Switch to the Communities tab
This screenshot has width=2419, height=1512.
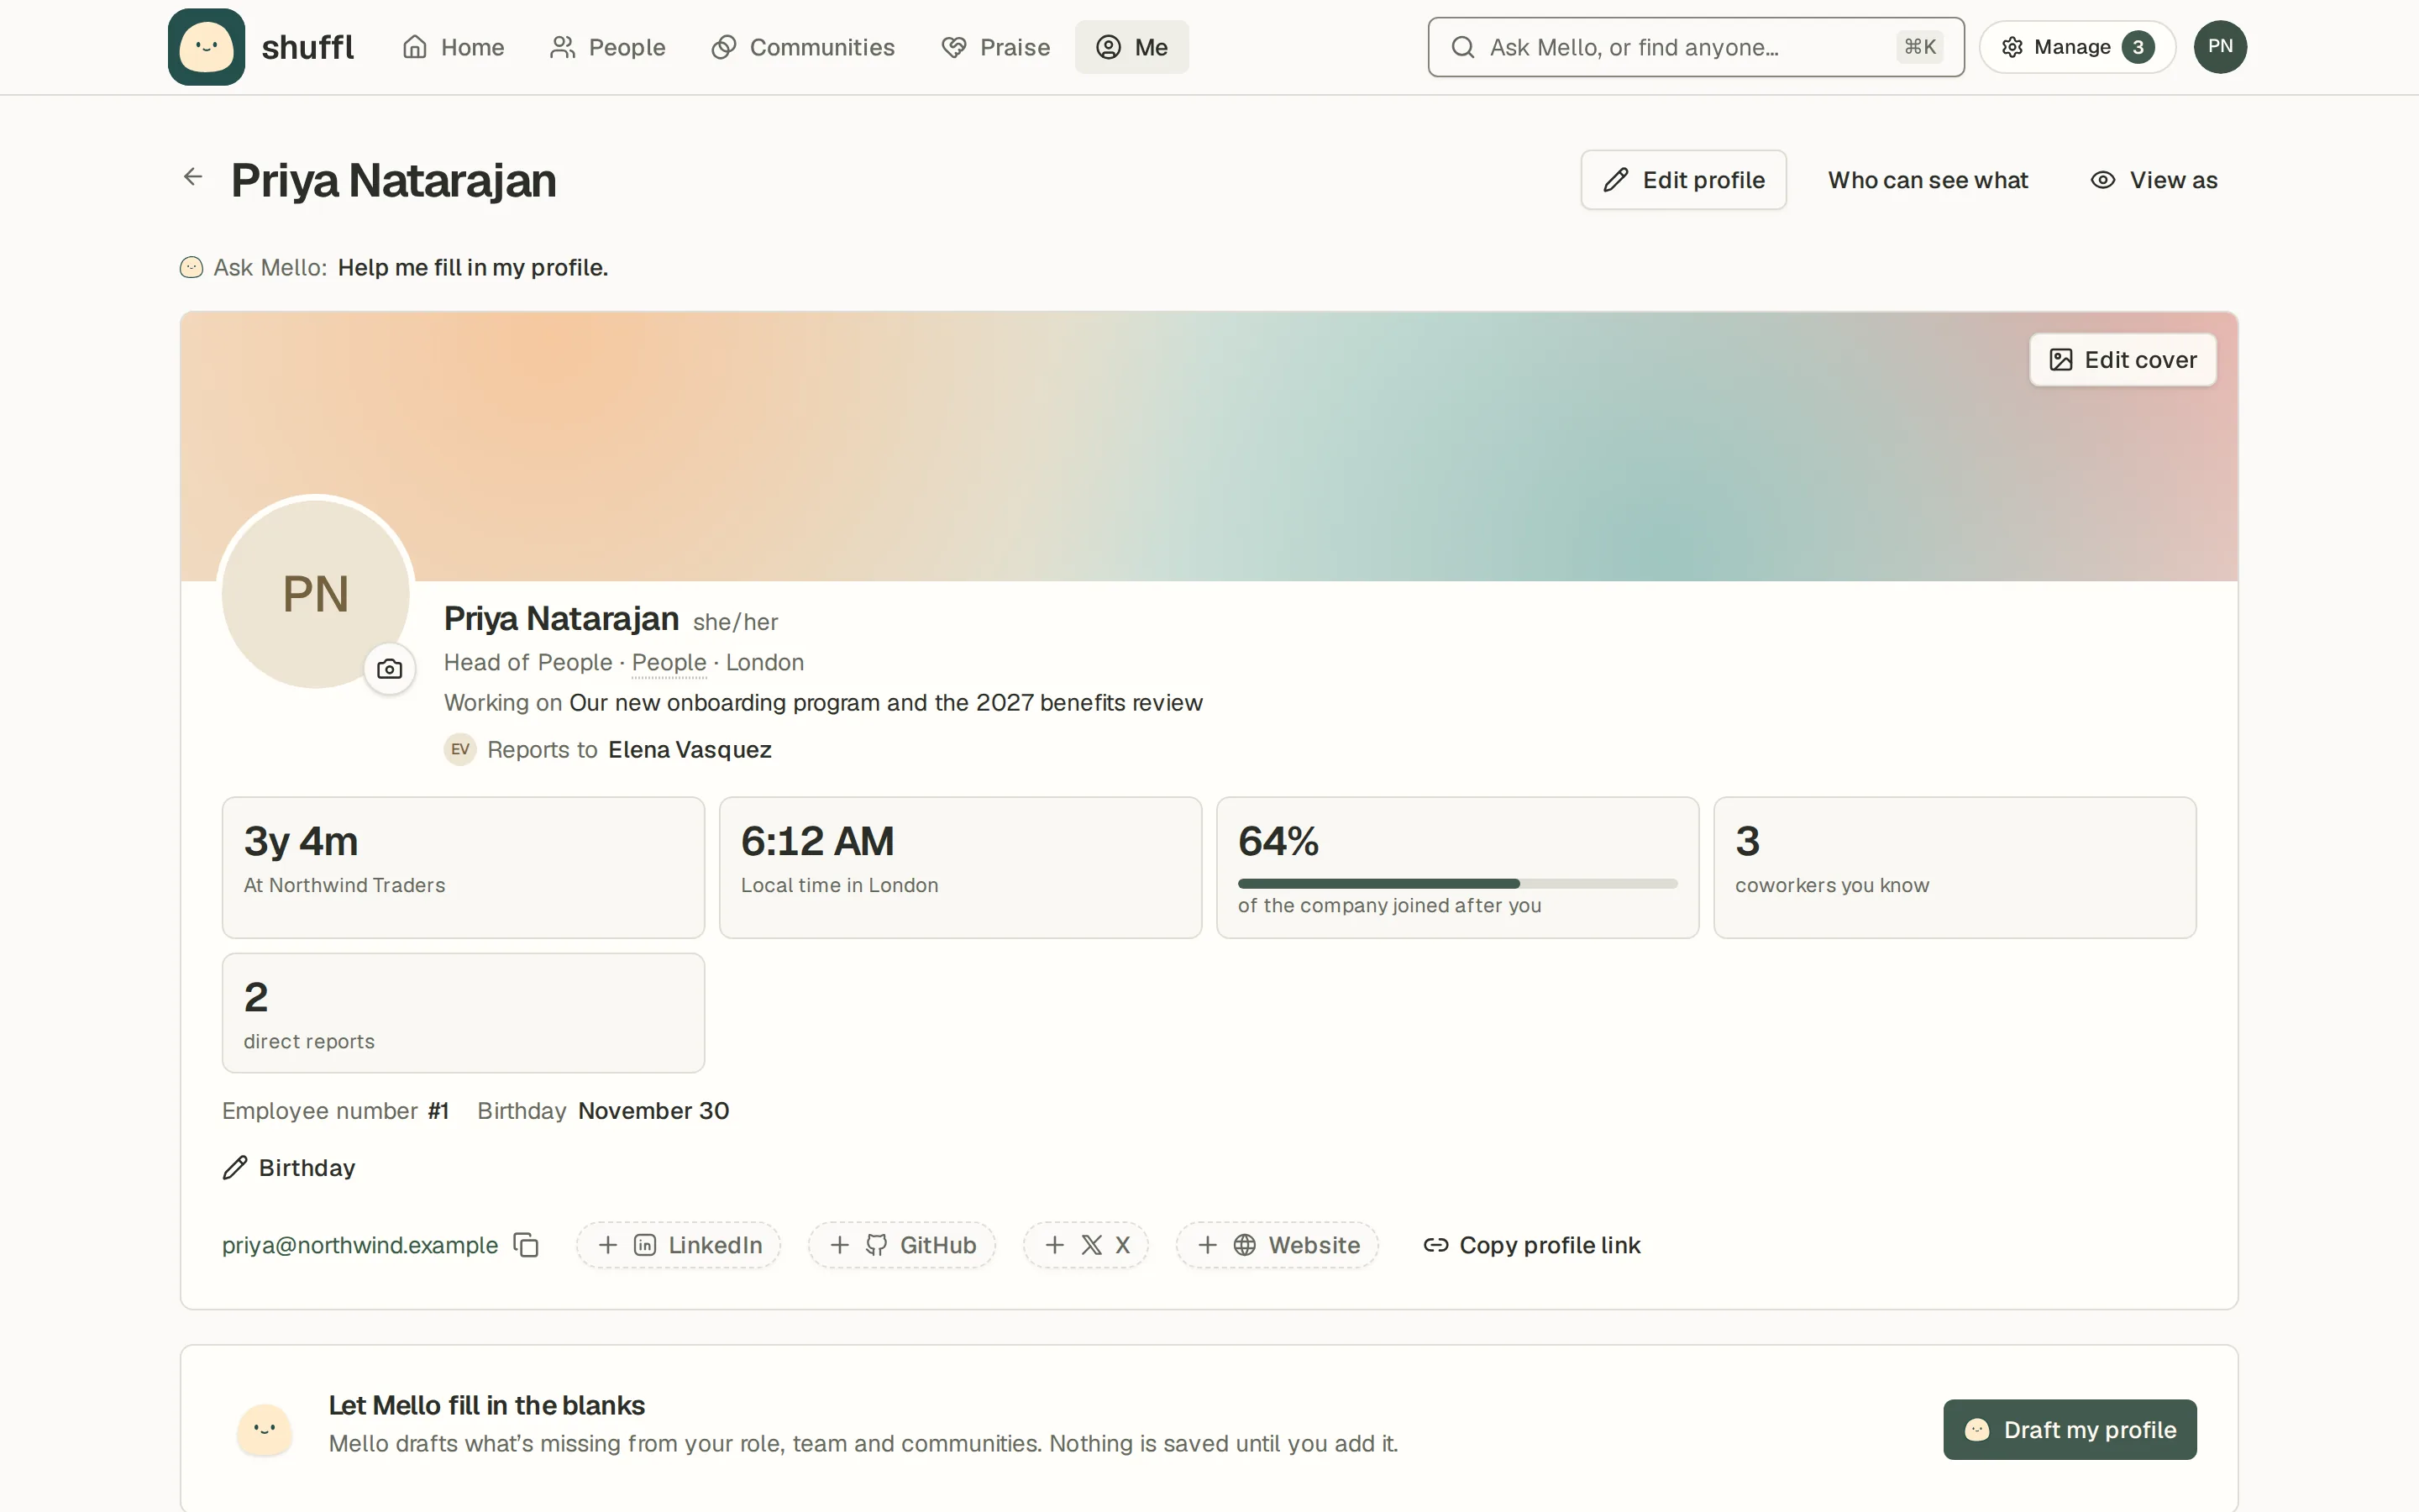(803, 47)
